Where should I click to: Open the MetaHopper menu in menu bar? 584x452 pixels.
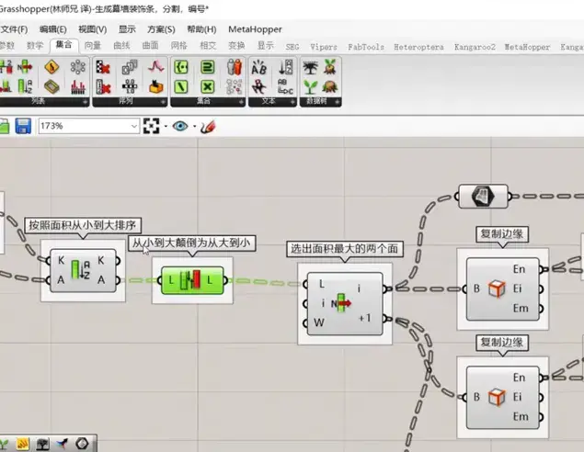click(x=255, y=29)
